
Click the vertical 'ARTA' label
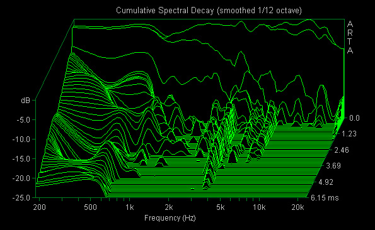pos(350,37)
